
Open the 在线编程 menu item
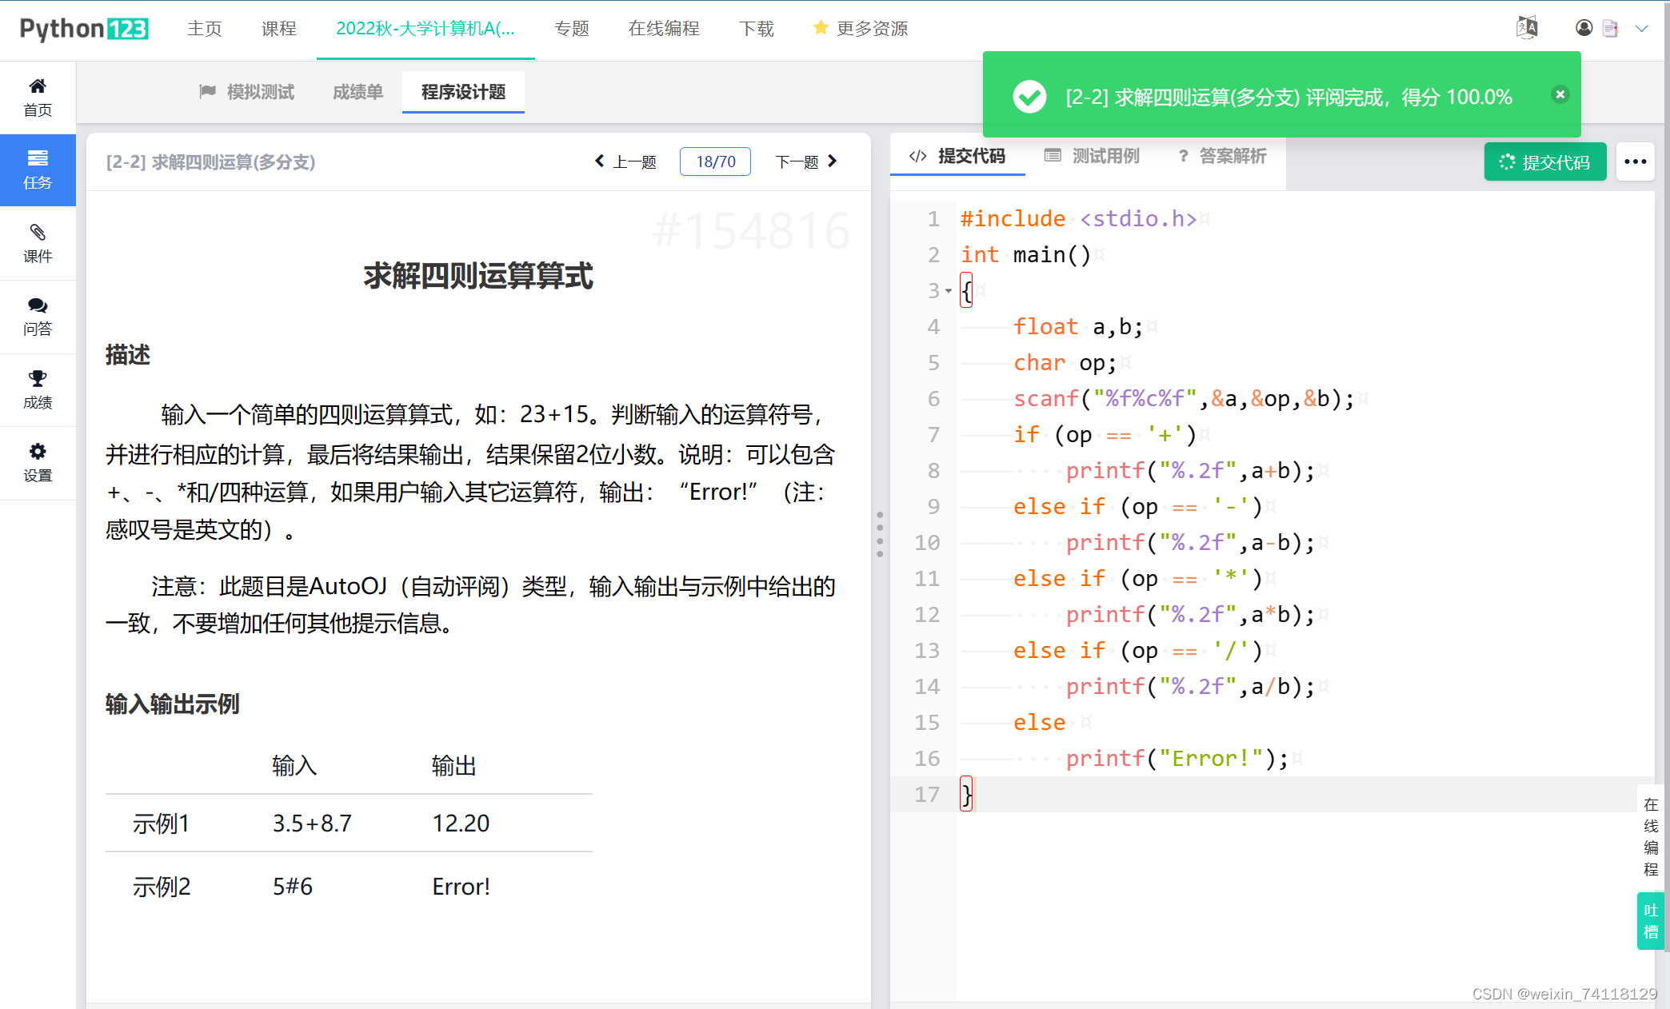663,28
